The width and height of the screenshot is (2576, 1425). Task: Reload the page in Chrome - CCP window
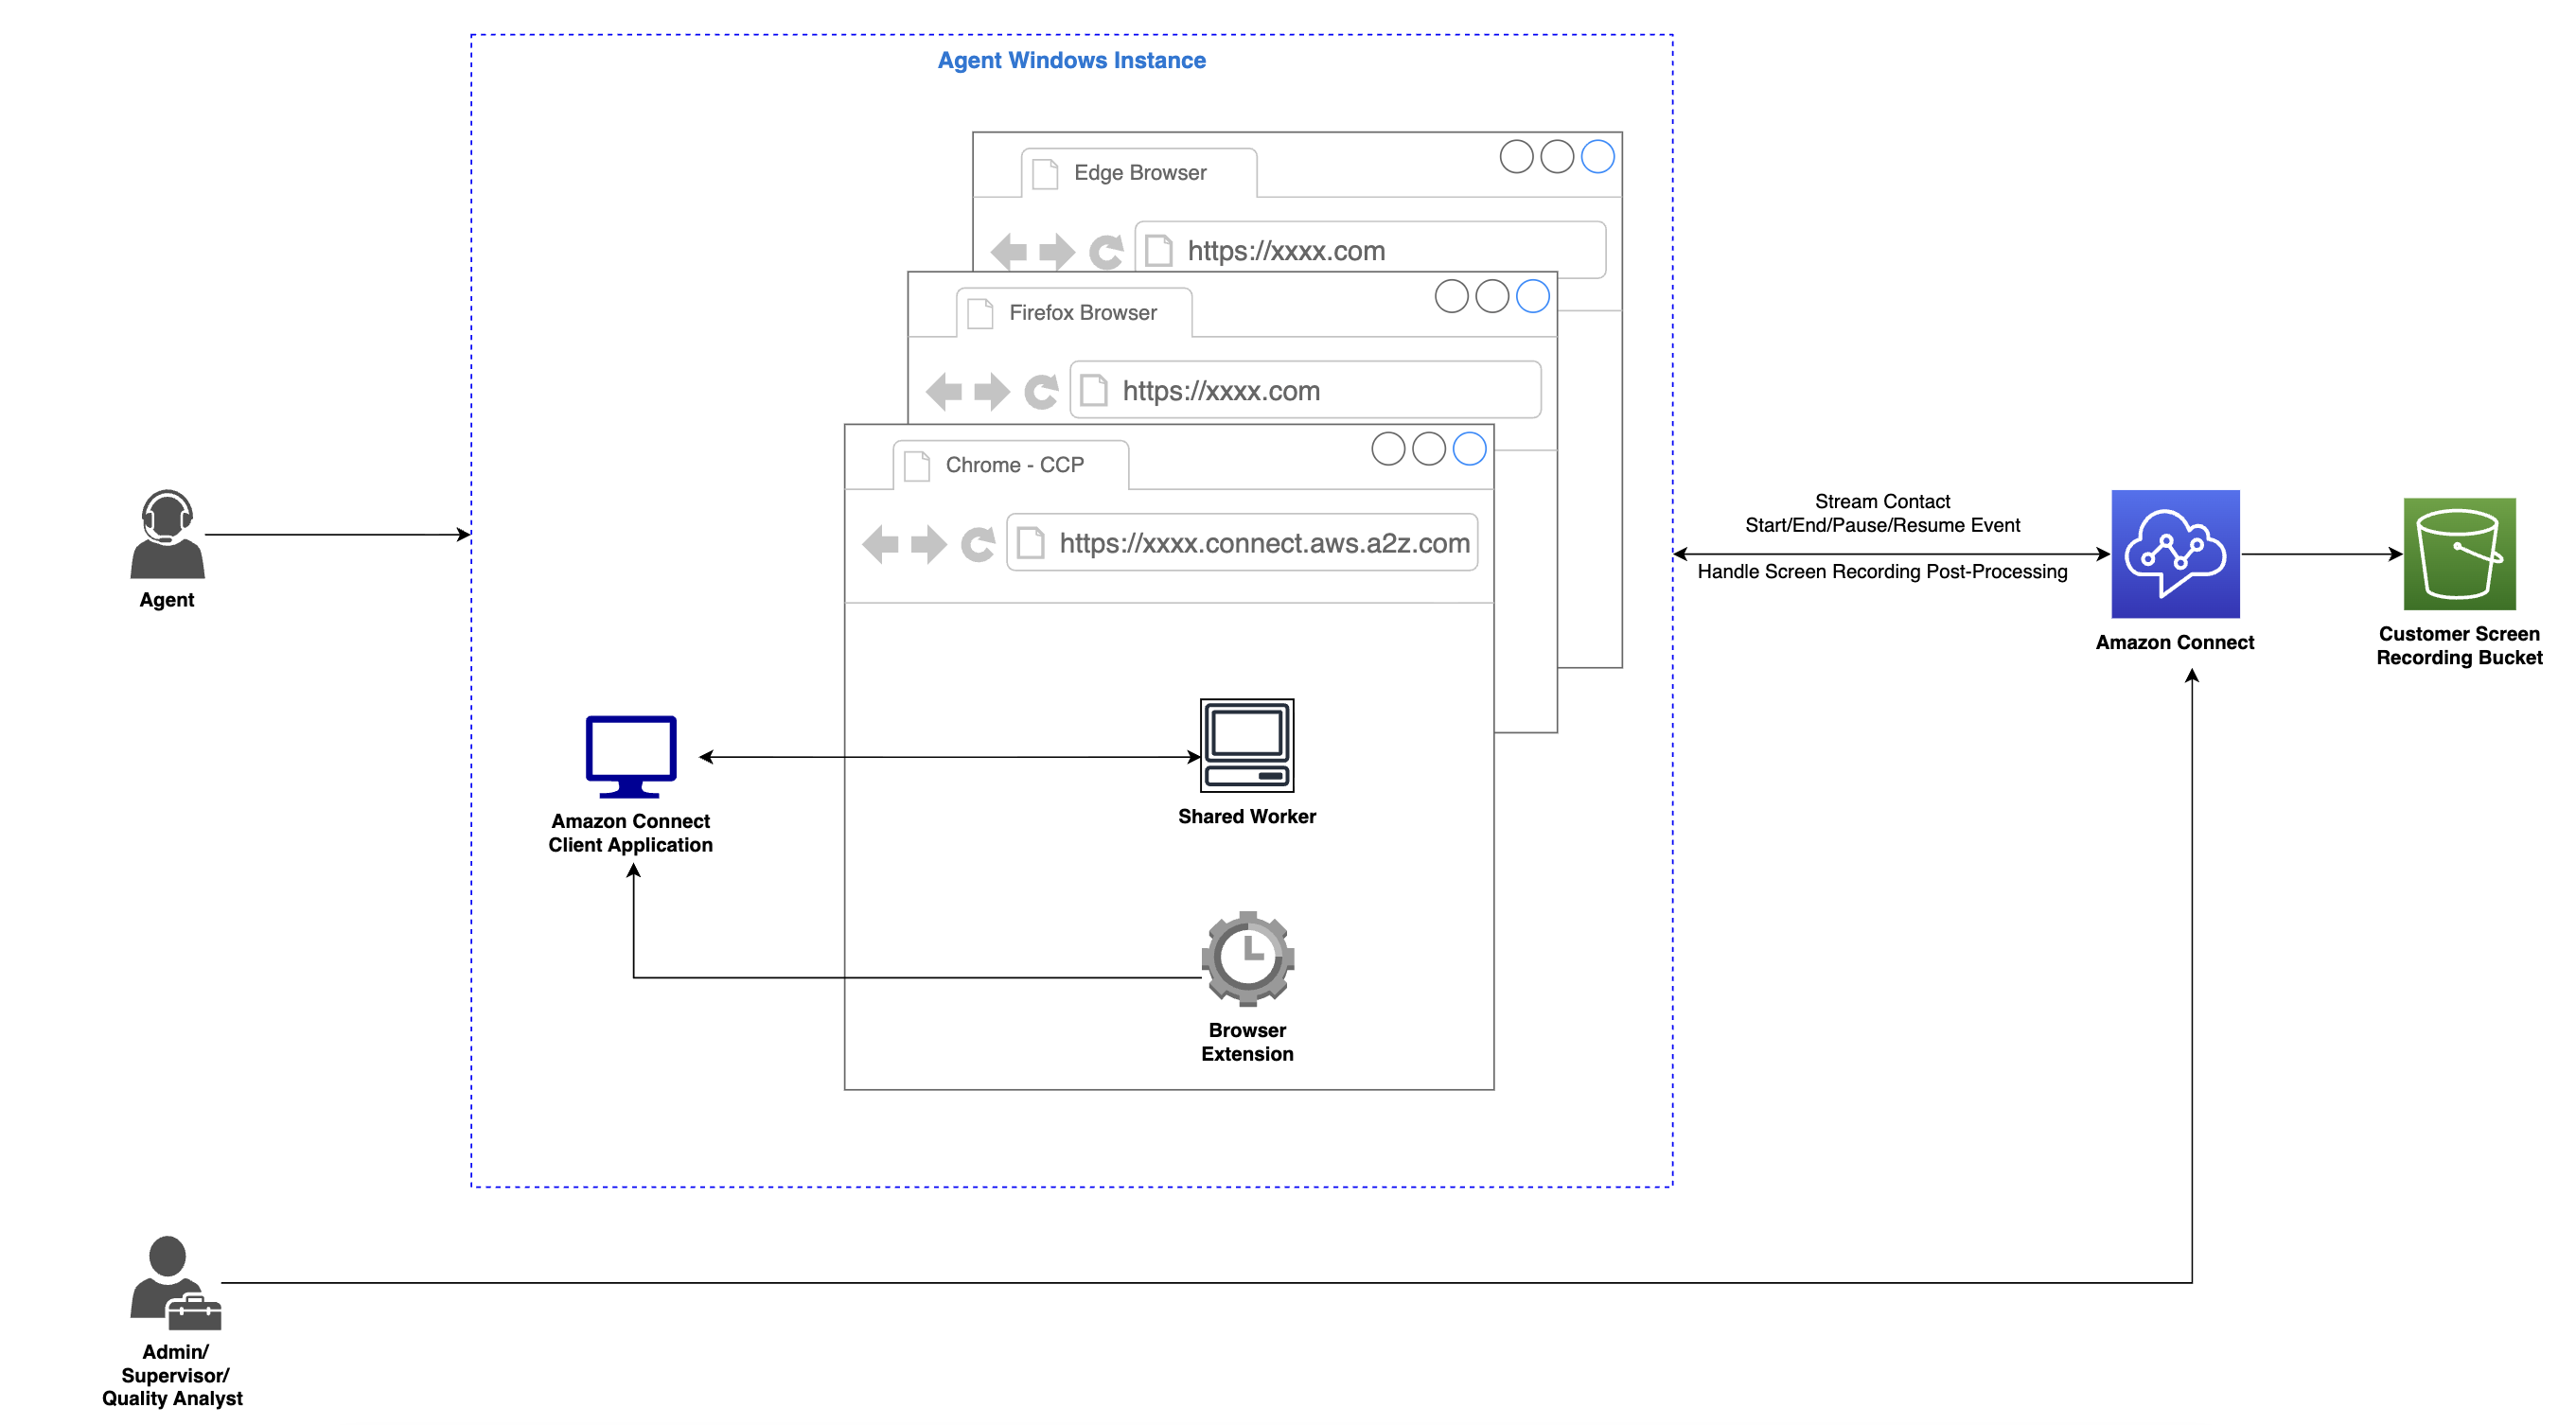pyautogui.click(x=978, y=544)
